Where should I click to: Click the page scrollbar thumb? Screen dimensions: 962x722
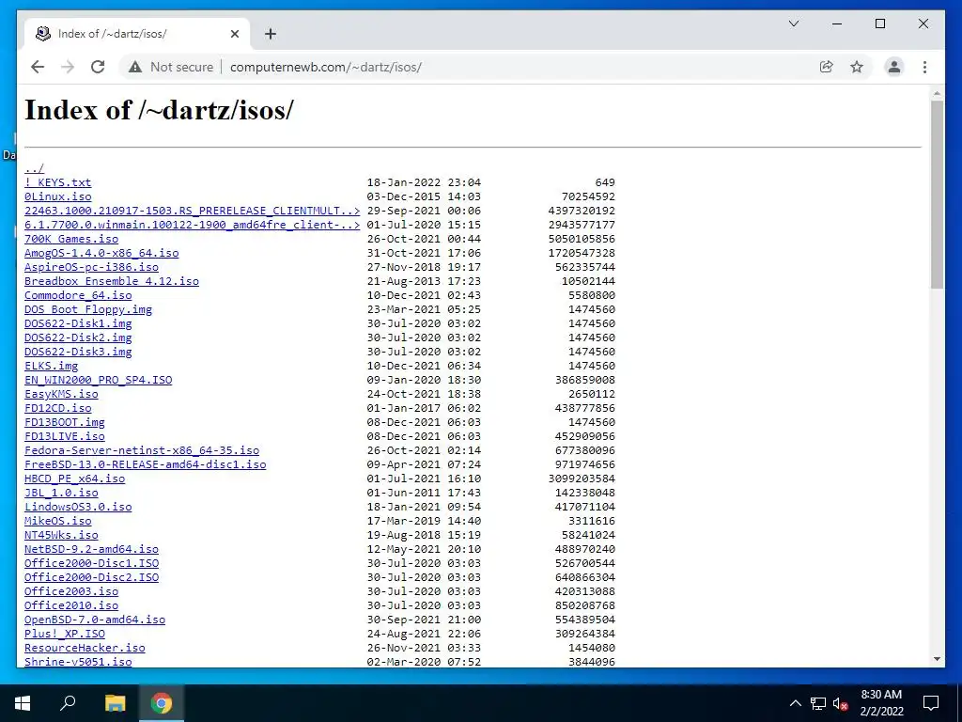(x=937, y=194)
